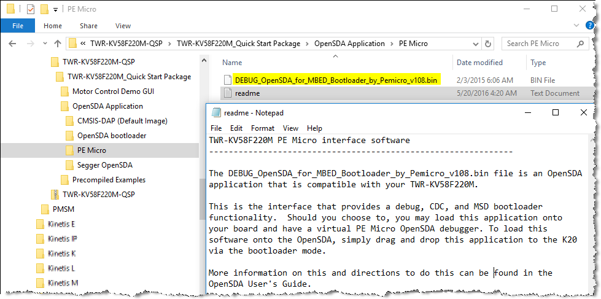This screenshot has width=601, height=299.
Task: Click the BIN file's document icon
Action: click(228, 80)
